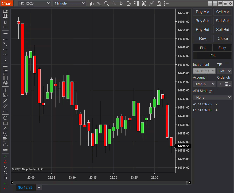Activate the zoom in magnifier
The width and height of the screenshot is (234, 193).
[x=107, y=3]
